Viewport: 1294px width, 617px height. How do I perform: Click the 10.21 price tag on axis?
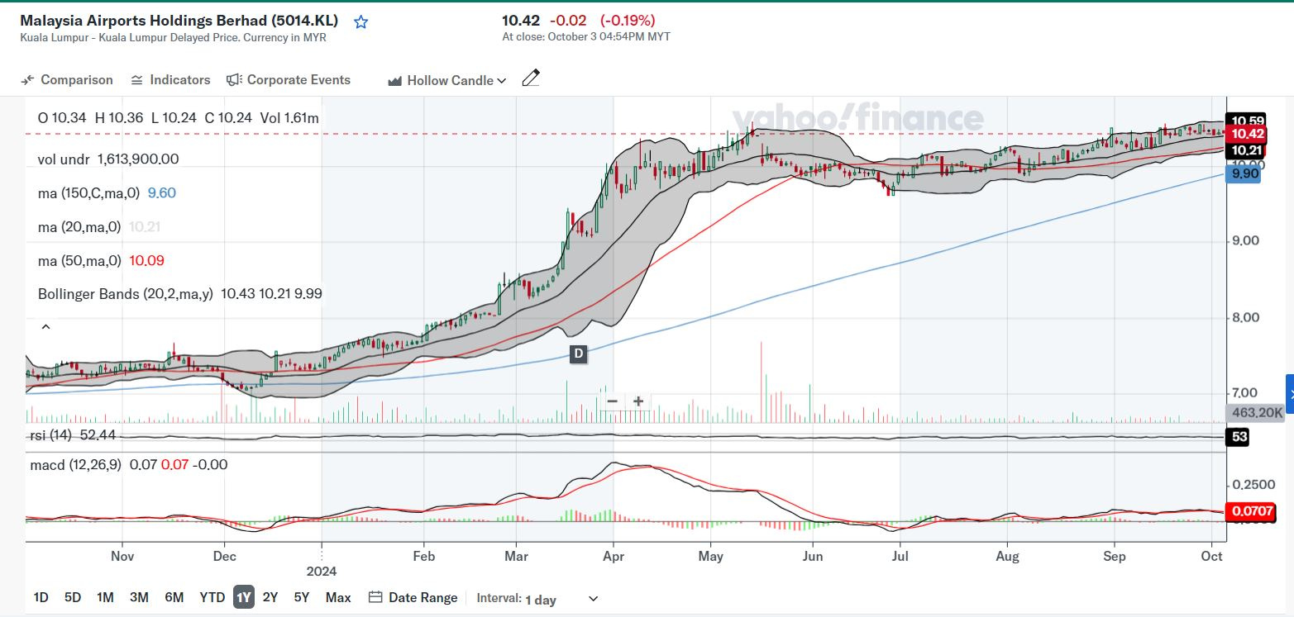coord(1245,150)
